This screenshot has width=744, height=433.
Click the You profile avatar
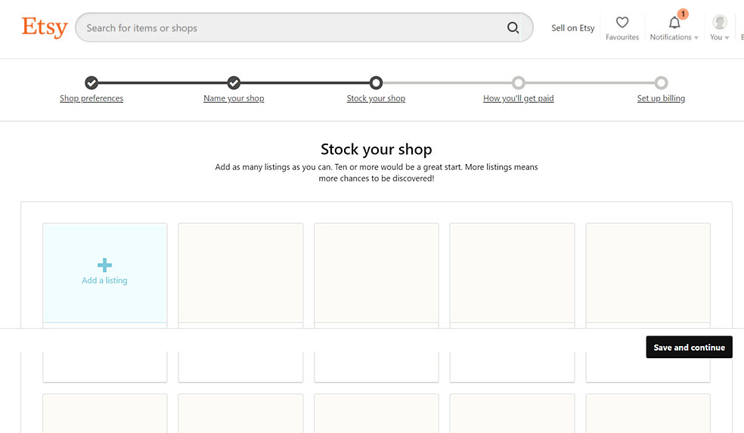tap(719, 22)
